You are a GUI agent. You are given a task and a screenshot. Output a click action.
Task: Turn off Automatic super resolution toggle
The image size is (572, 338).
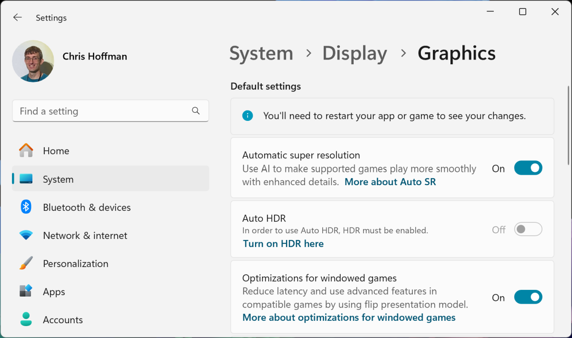coord(528,168)
